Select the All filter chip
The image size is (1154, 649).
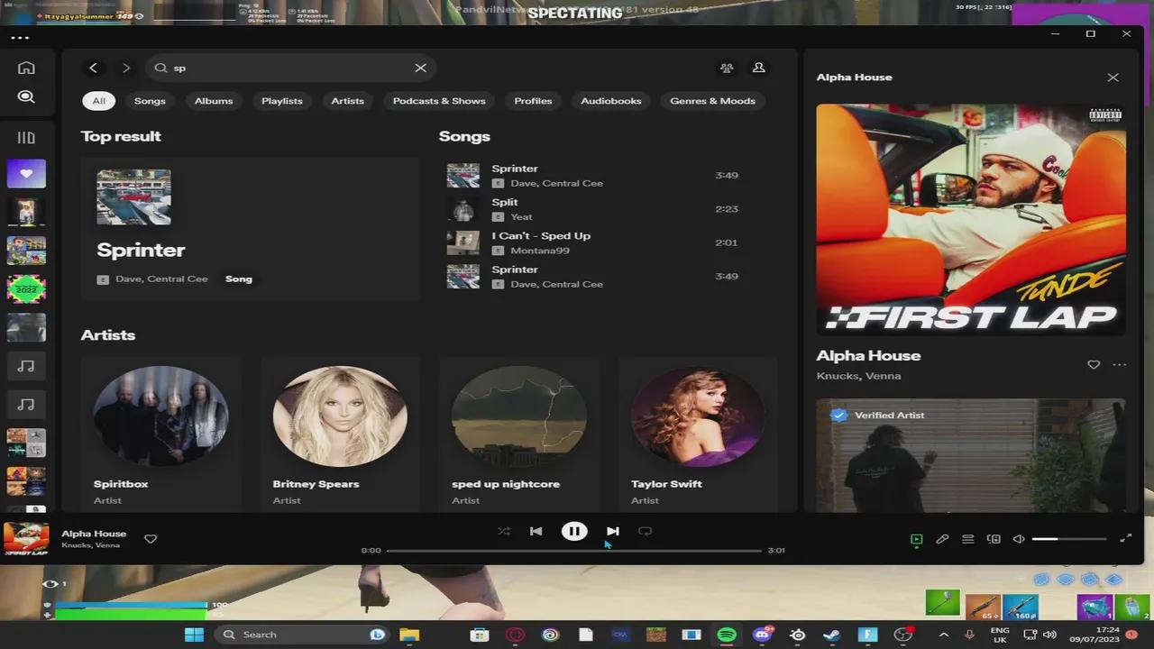pos(98,101)
